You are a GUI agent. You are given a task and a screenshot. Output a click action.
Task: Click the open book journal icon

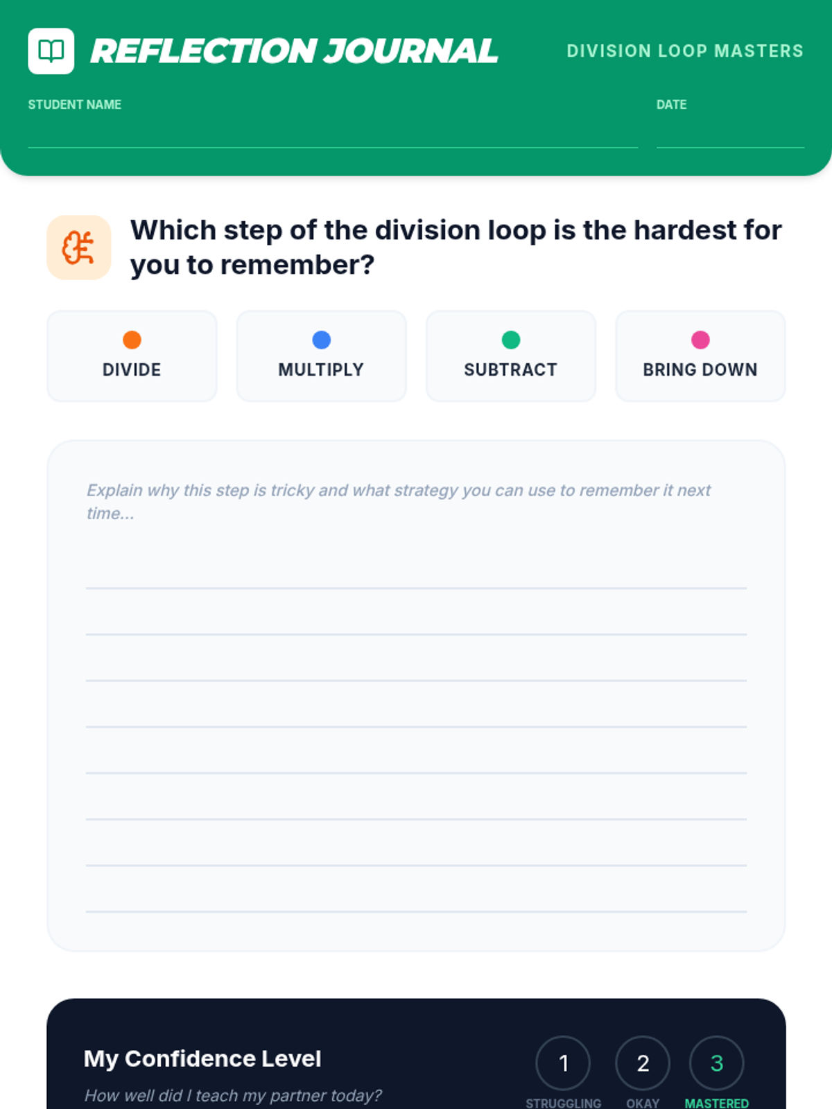point(51,51)
